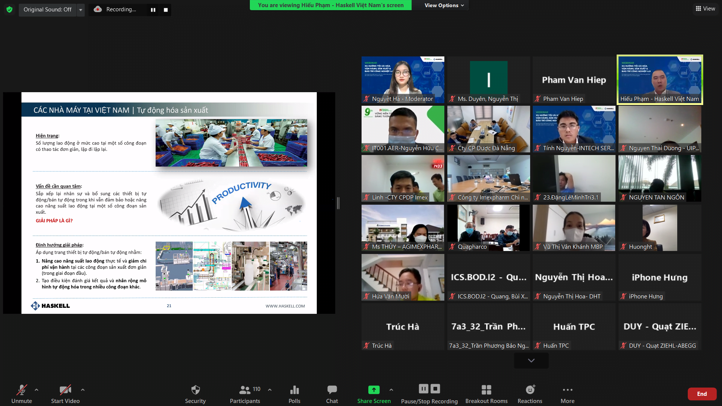
Task: Select IT001.AER-Nguyễn Hữu video tile
Action: pyautogui.click(x=403, y=129)
